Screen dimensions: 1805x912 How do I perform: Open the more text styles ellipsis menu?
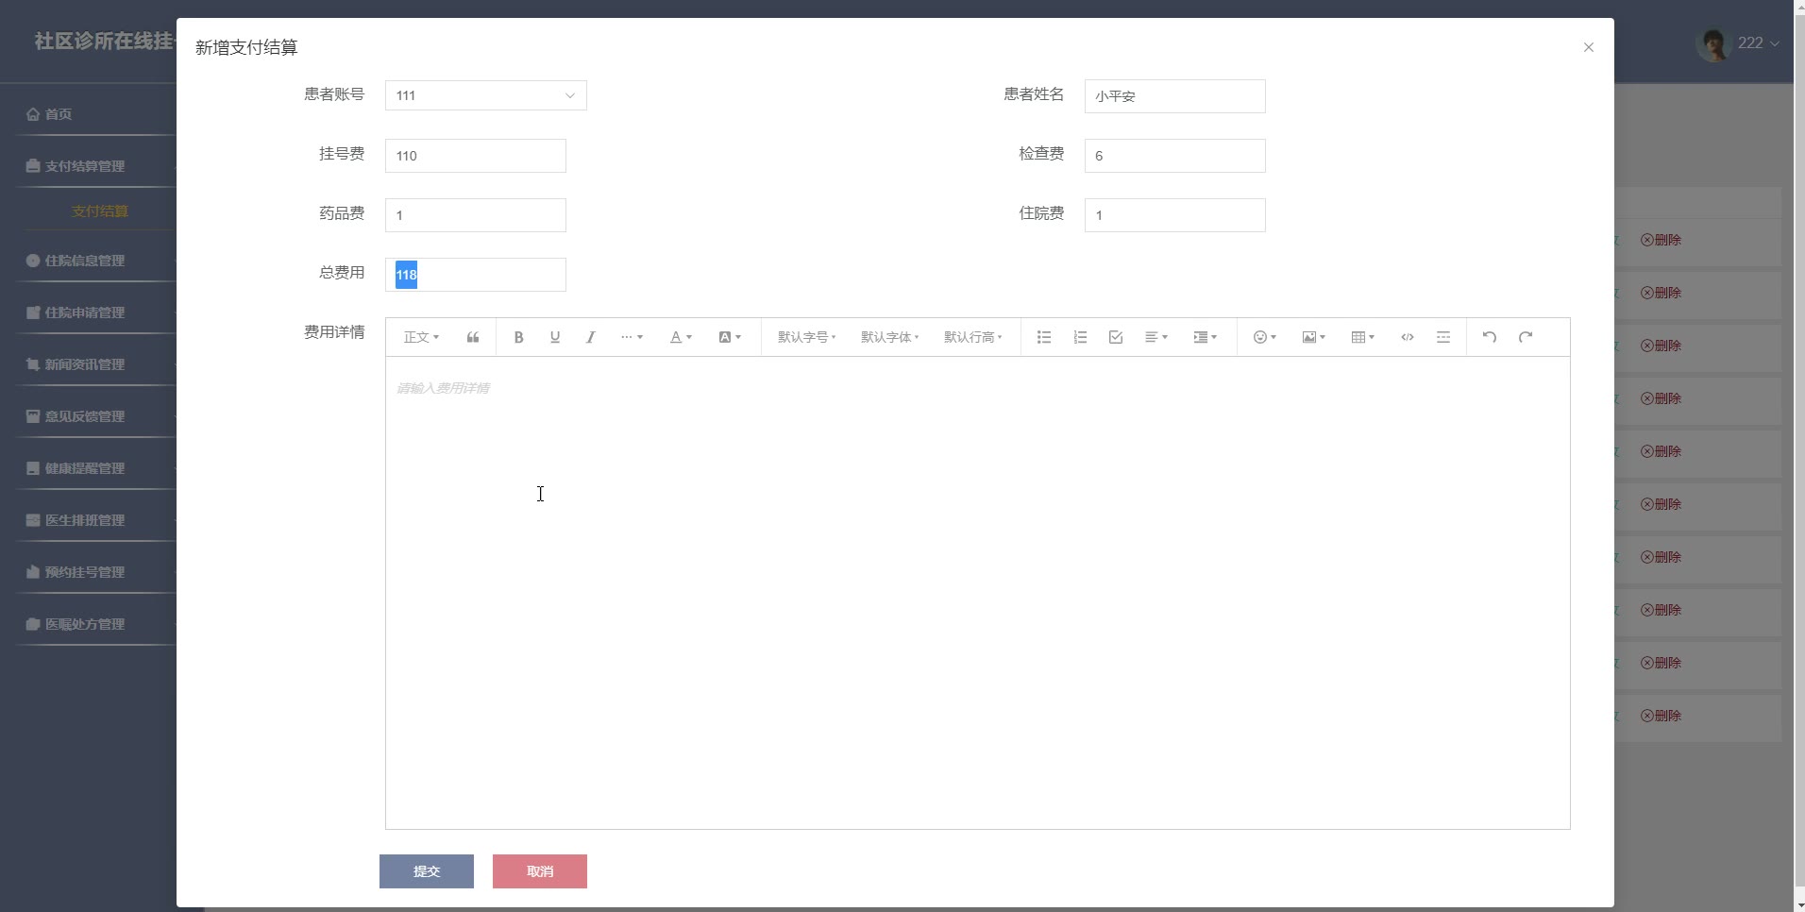pyautogui.click(x=632, y=337)
